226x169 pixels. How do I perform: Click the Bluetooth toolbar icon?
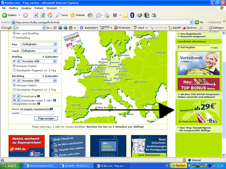(132, 15)
